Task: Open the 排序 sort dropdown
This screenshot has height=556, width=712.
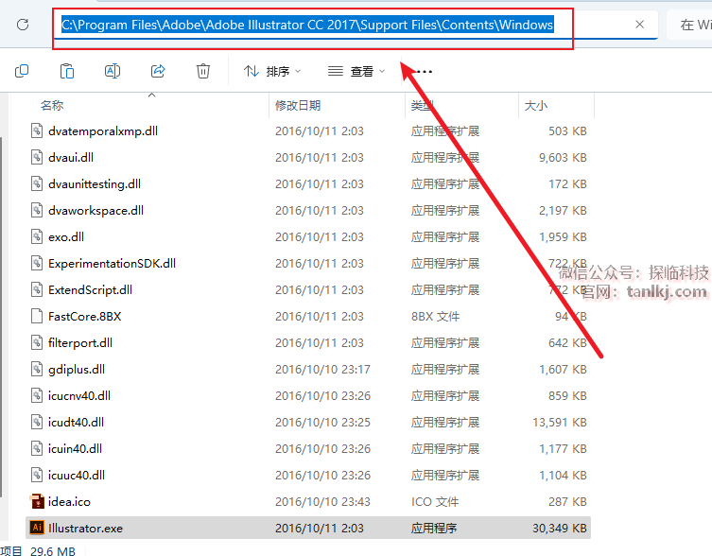Action: pyautogui.click(x=272, y=71)
